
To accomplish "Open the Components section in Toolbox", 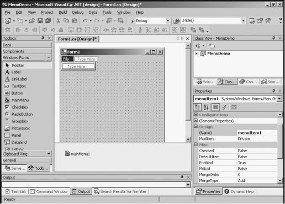I will point(27,51).
